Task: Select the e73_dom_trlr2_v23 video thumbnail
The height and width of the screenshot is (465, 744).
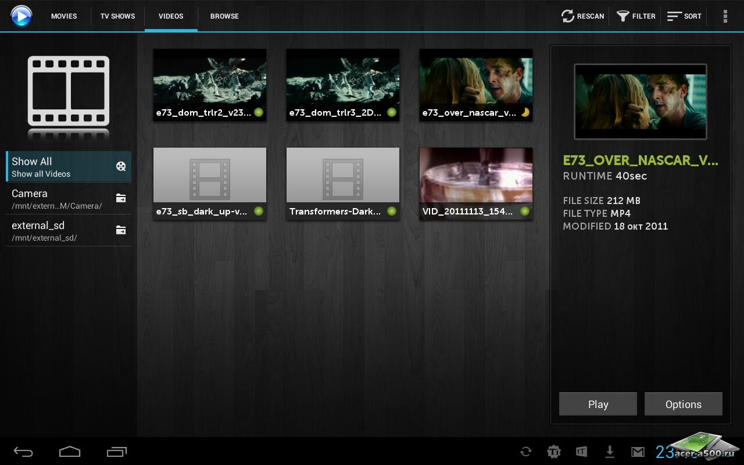Action: (210, 84)
